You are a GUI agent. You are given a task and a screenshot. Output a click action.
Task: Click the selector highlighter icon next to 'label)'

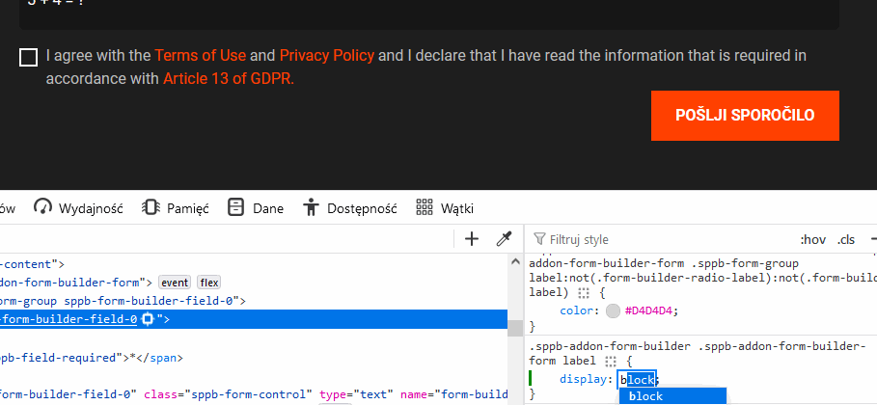[x=583, y=292]
